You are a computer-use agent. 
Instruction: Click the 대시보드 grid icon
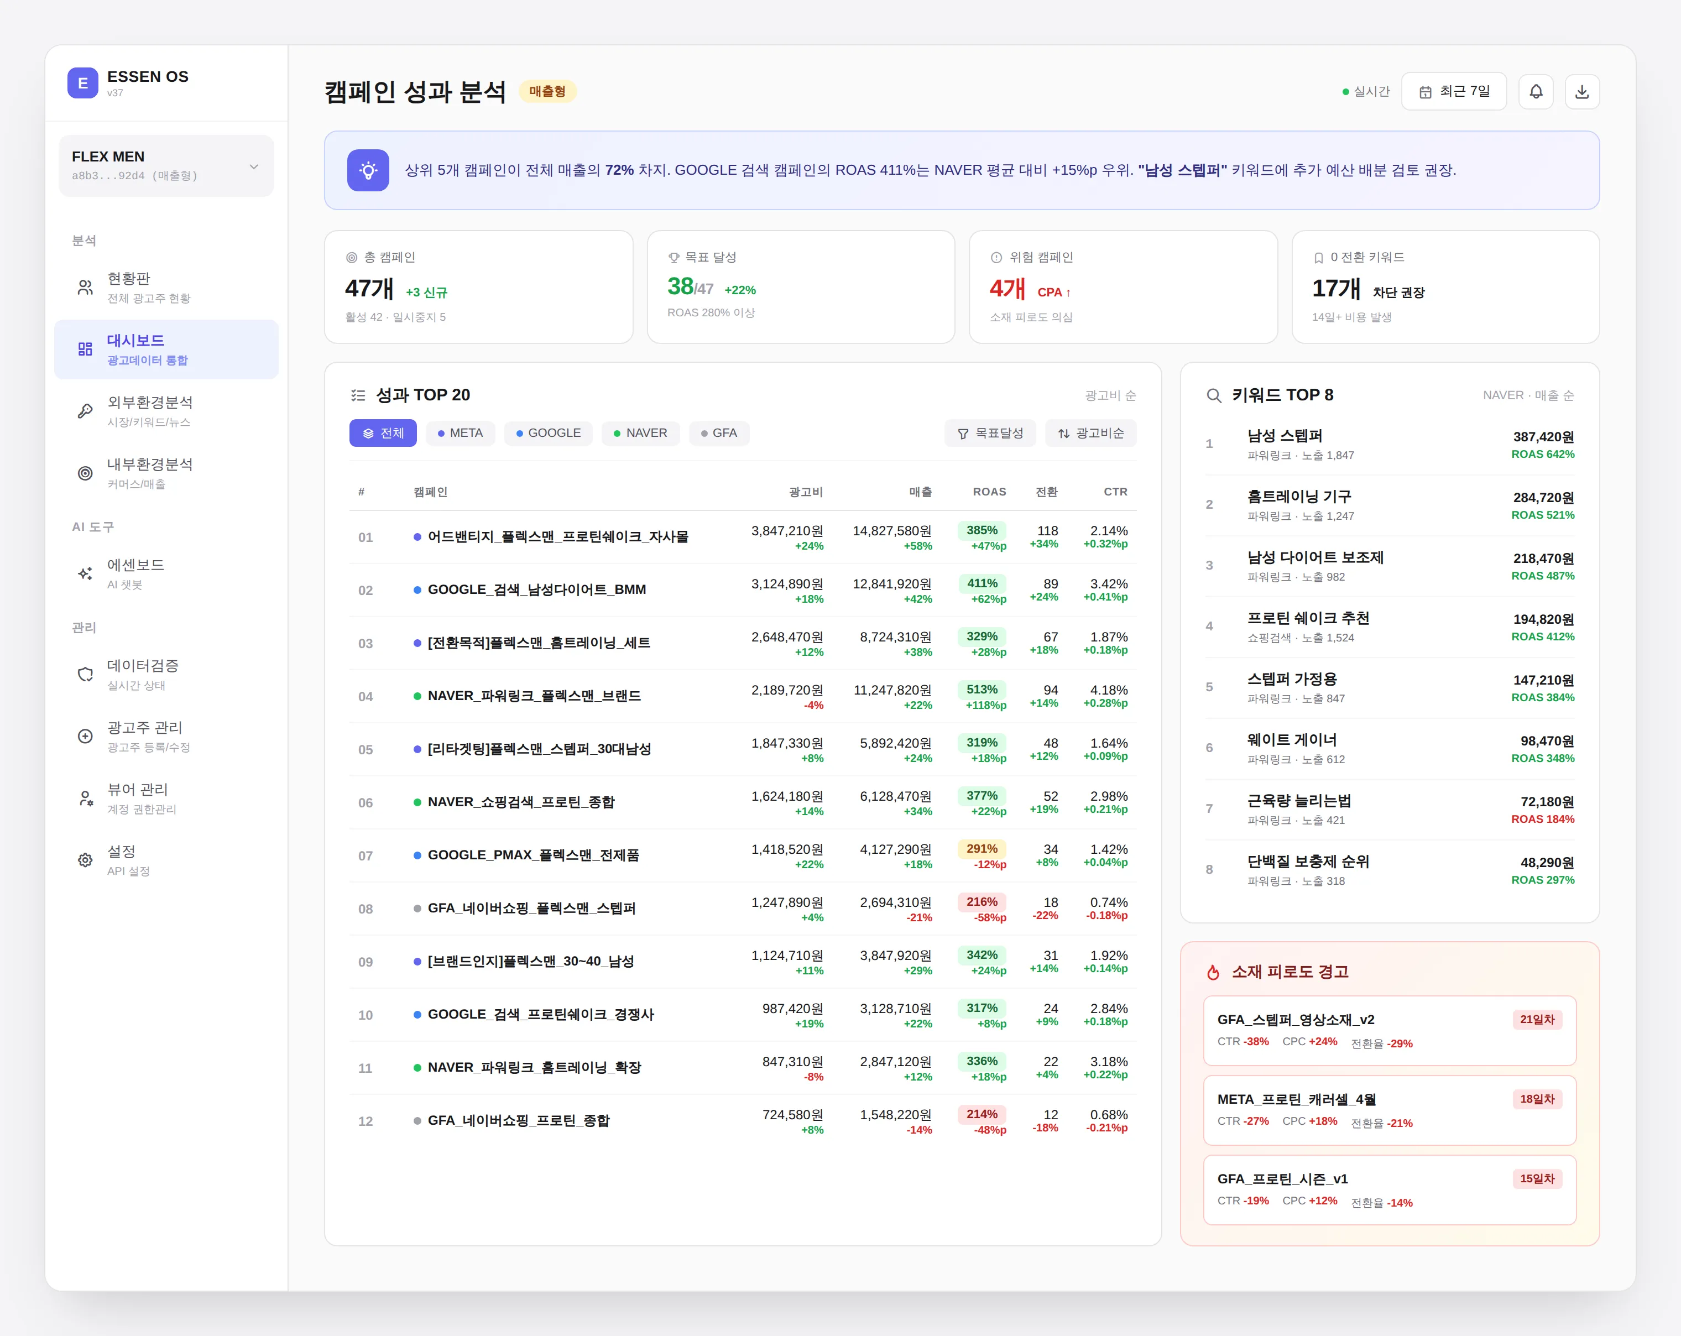click(x=85, y=348)
